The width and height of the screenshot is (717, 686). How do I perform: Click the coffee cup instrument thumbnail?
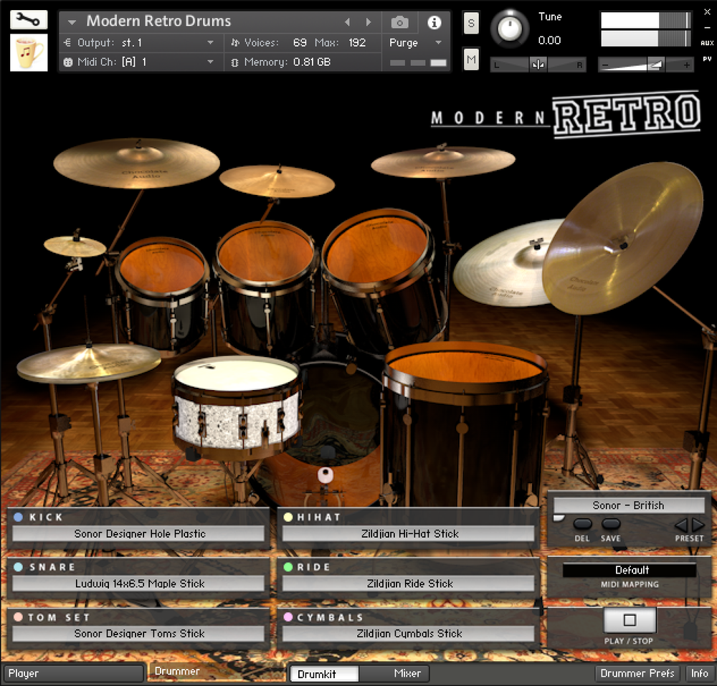pyautogui.click(x=29, y=52)
